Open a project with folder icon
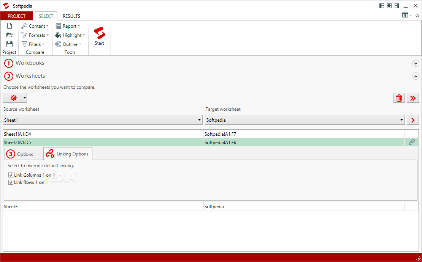The height and width of the screenshot is (262, 422). click(x=10, y=35)
